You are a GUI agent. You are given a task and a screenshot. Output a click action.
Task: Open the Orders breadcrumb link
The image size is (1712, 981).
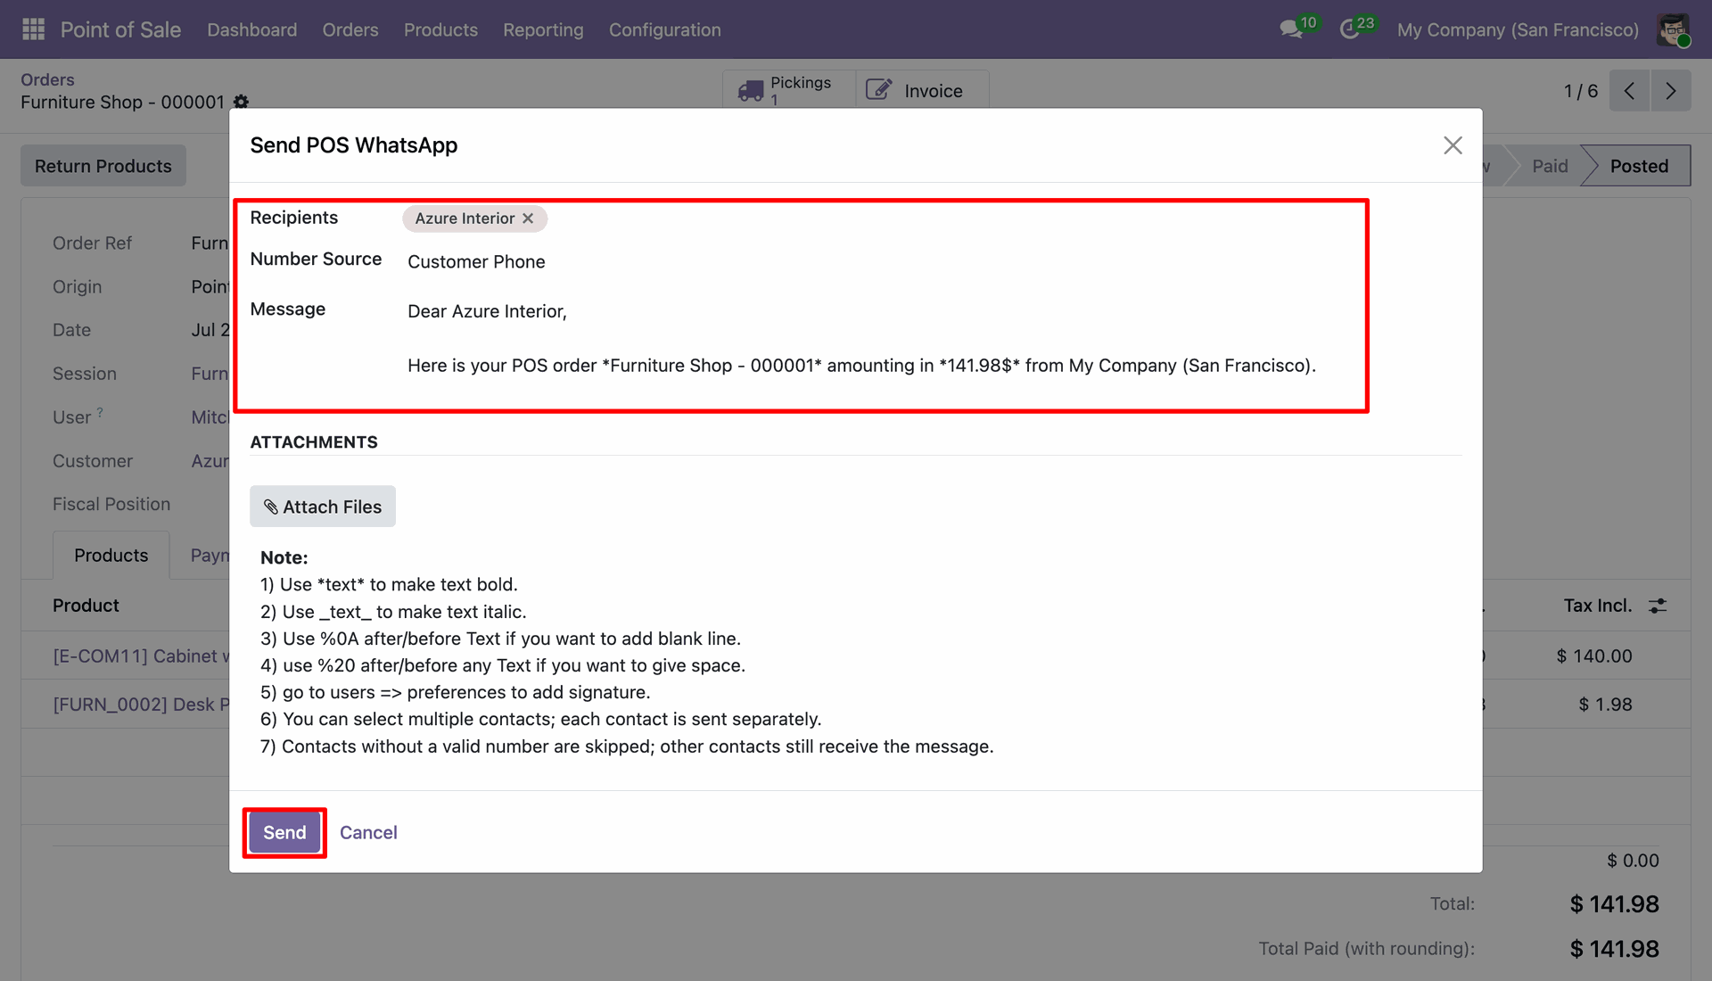[47, 79]
